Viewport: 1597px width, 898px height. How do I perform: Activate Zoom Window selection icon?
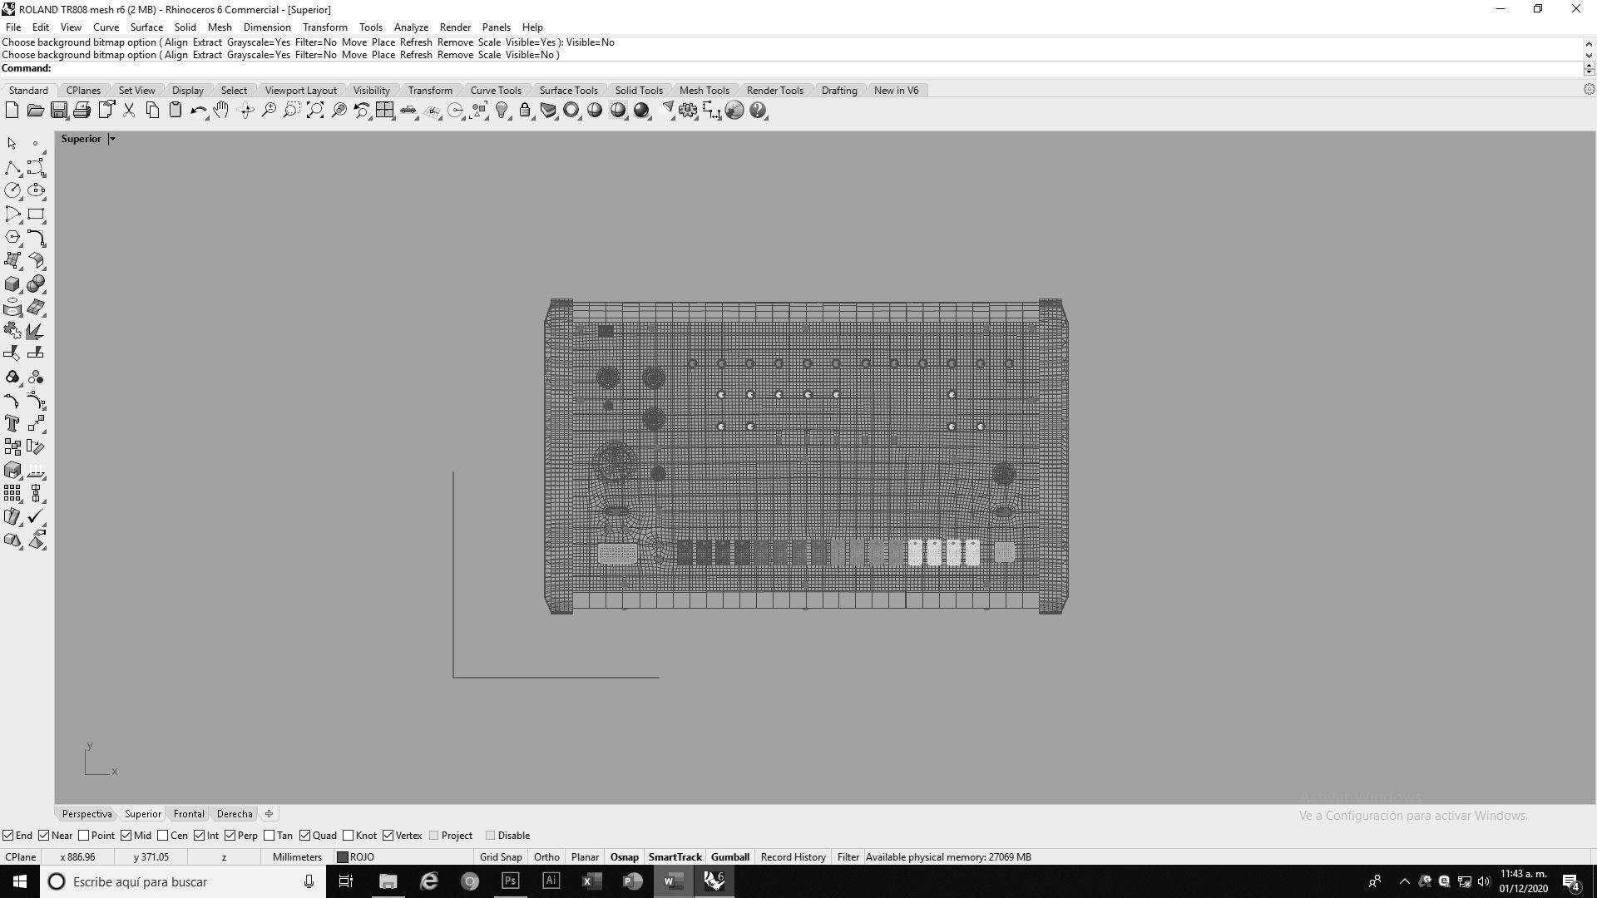point(291,111)
